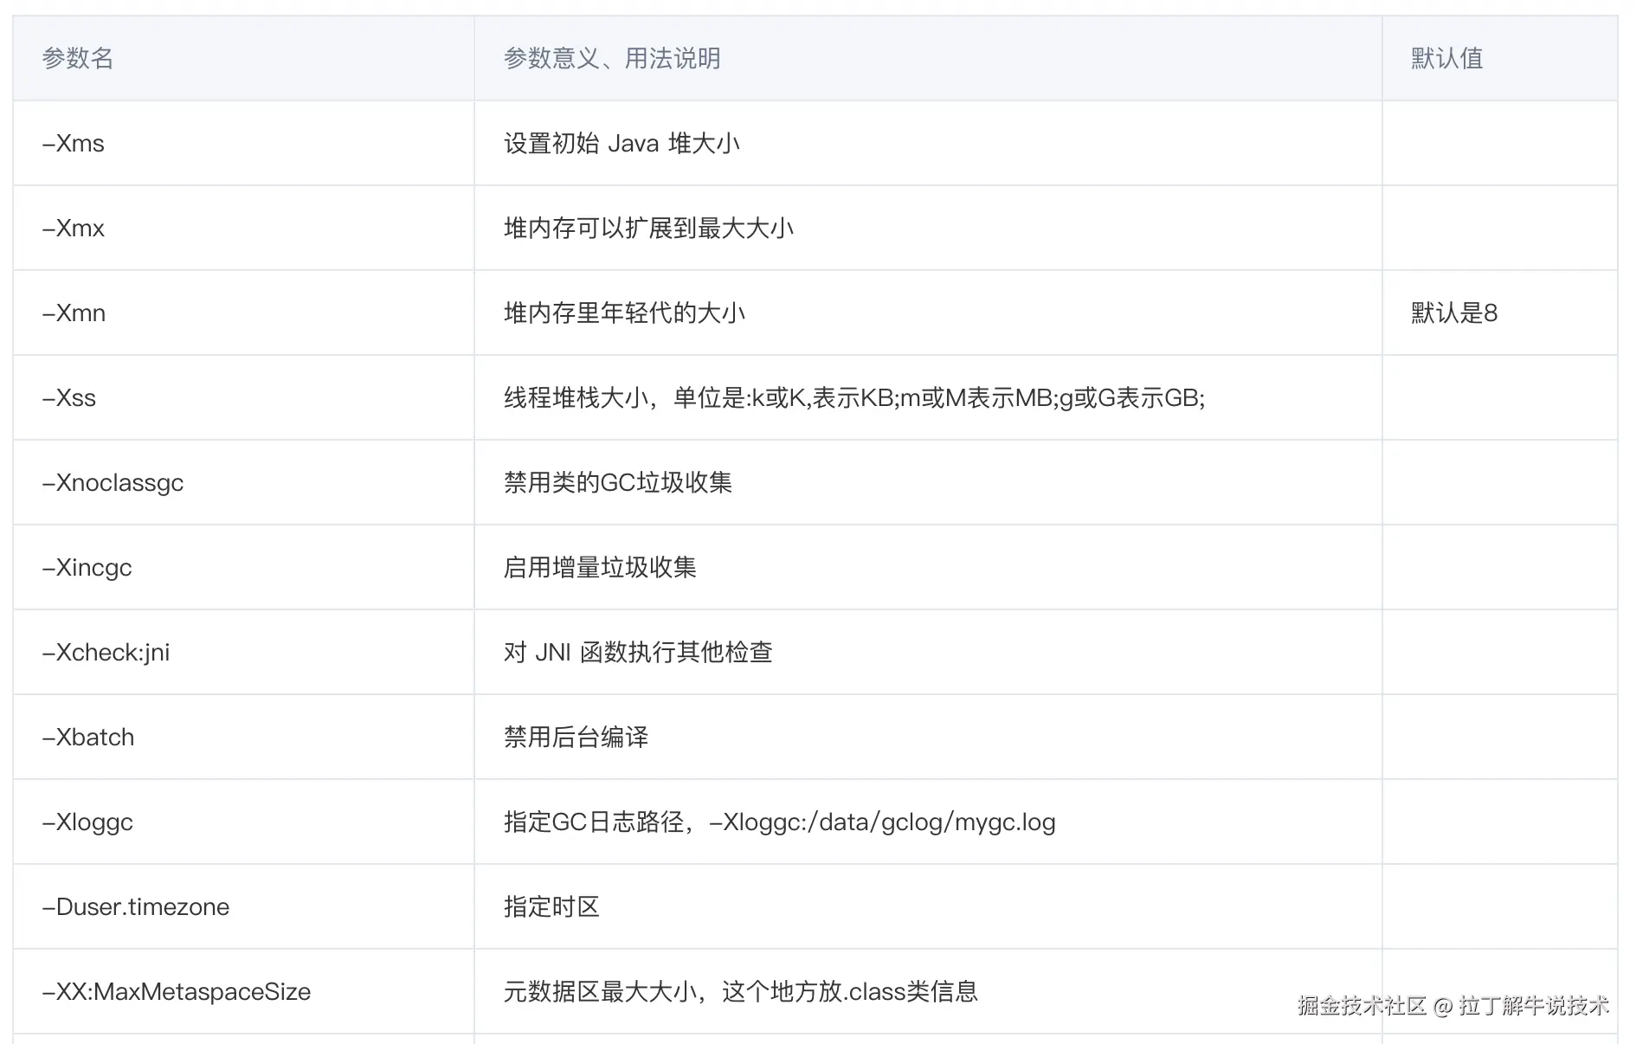Click description 堆内存可以扩展到最大大小
Image resolution: width=1636 pixels, height=1044 pixels.
[649, 228]
